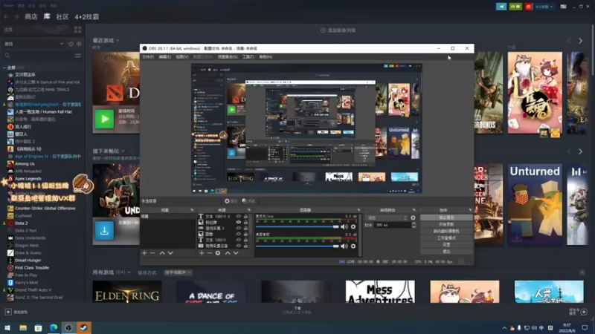595x334 pixels.
Task: Open OBS 帮助(H) menu
Action: (266, 57)
